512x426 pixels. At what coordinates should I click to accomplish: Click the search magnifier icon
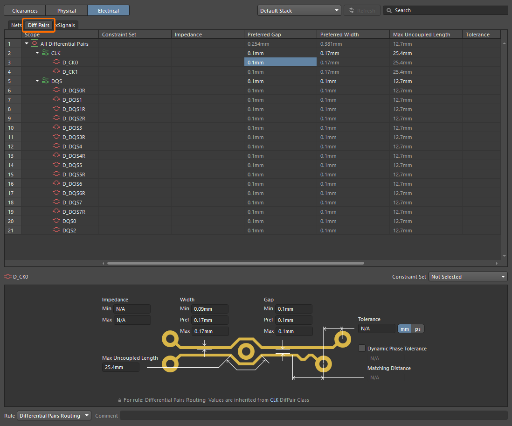pyautogui.click(x=389, y=10)
